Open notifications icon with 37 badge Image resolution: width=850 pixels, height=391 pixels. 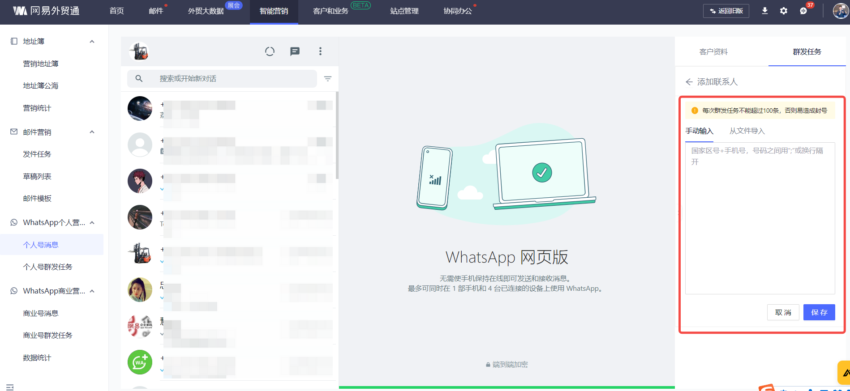[803, 11]
